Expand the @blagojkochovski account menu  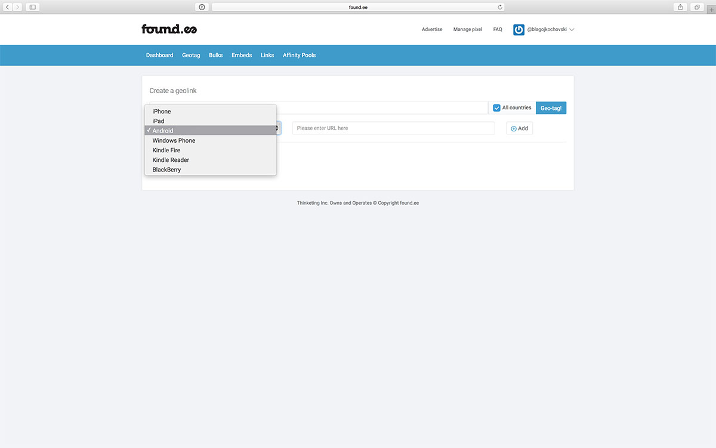550,29
